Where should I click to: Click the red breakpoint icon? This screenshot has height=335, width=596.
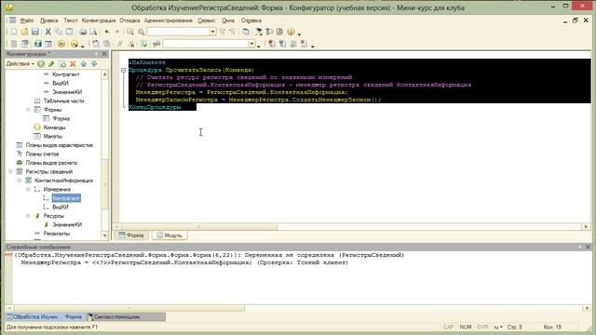pyautogui.click(x=271, y=44)
